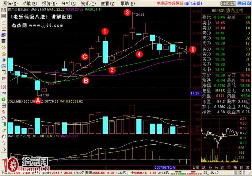252x176 pixels.
Task: Click the date marker 2007/08/10/五
Action: pos(165,168)
